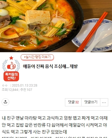Click the post date 2025.01.13 23:28
112x138 pixels.
[24, 86]
